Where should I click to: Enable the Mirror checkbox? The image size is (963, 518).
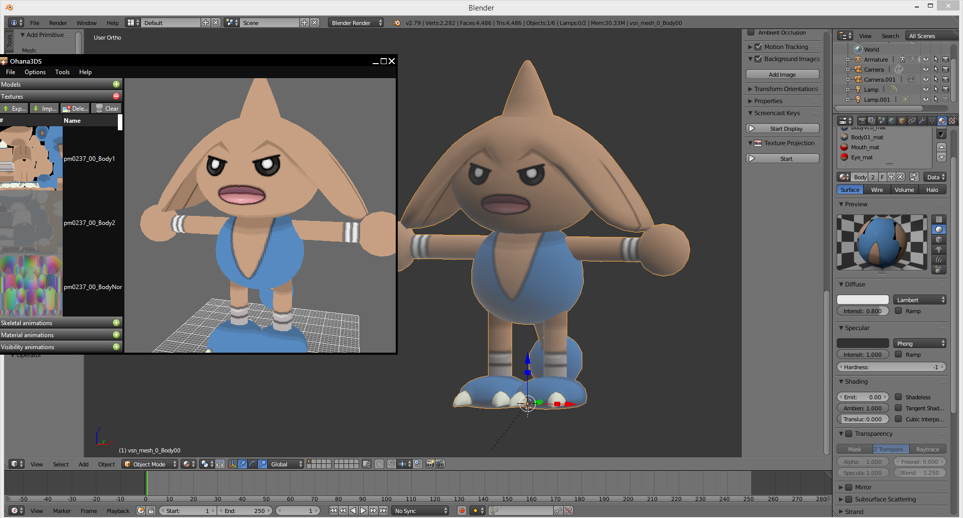(849, 487)
